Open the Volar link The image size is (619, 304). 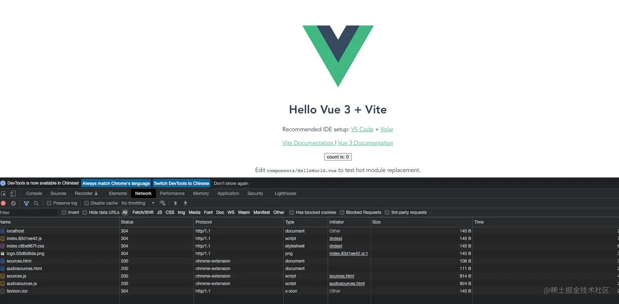[387, 129]
